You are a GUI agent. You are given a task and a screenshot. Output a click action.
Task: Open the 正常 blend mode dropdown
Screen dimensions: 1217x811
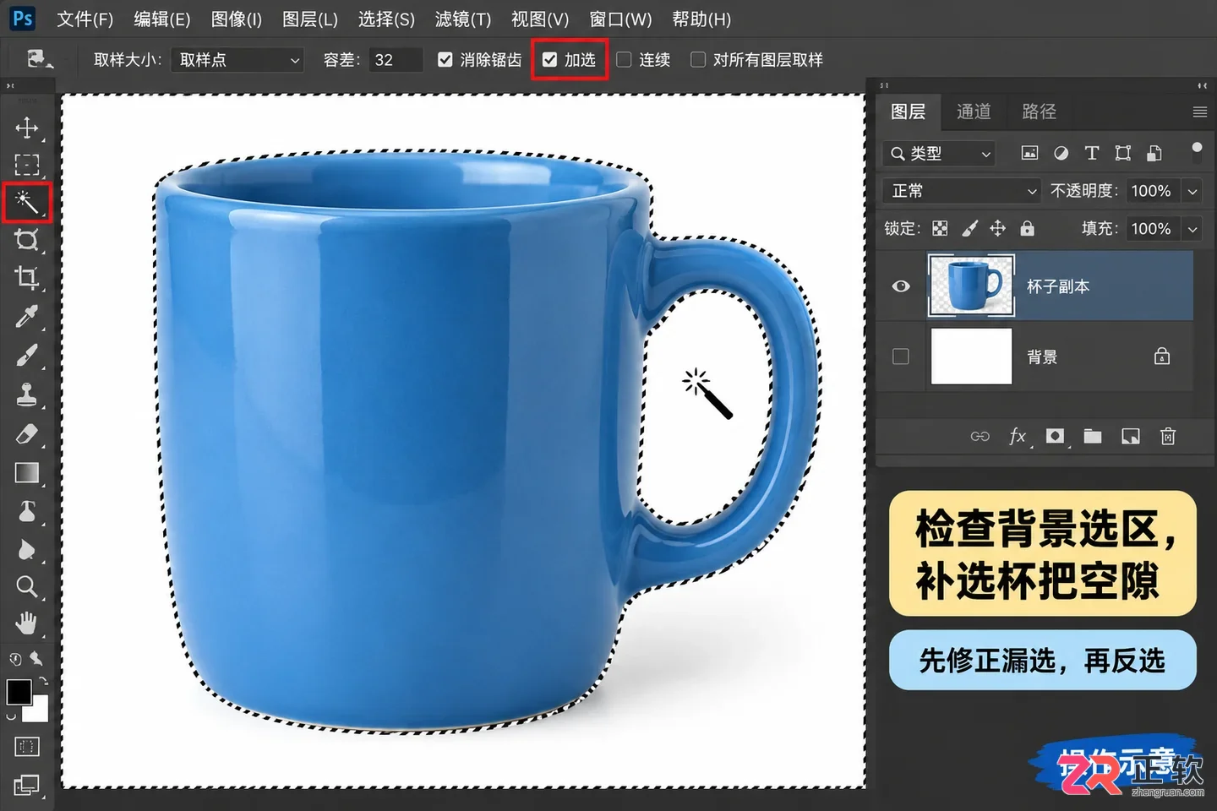coord(962,191)
